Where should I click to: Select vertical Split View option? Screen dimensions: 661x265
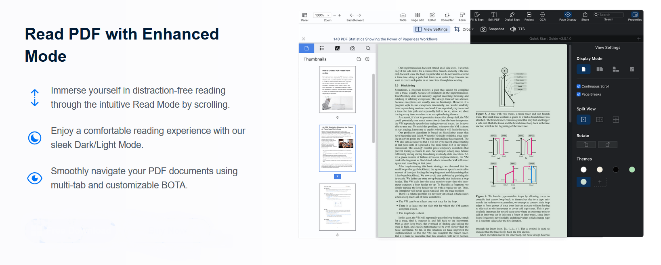[600, 119]
